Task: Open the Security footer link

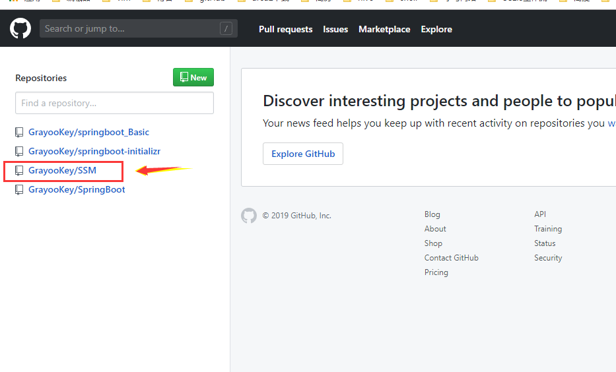Action: click(548, 258)
